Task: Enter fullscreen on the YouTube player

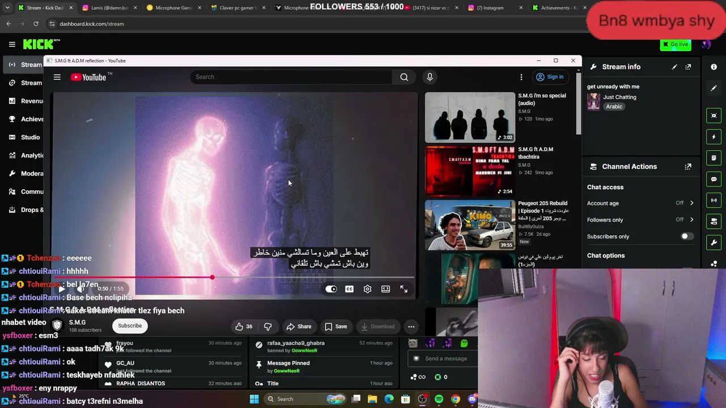Action: point(404,290)
